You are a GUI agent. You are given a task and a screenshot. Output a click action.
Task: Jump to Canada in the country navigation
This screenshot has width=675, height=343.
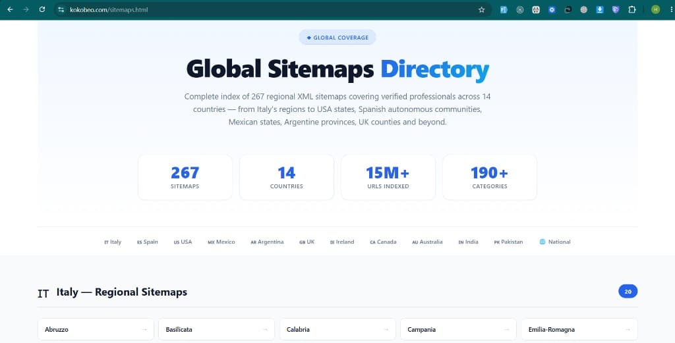click(383, 242)
